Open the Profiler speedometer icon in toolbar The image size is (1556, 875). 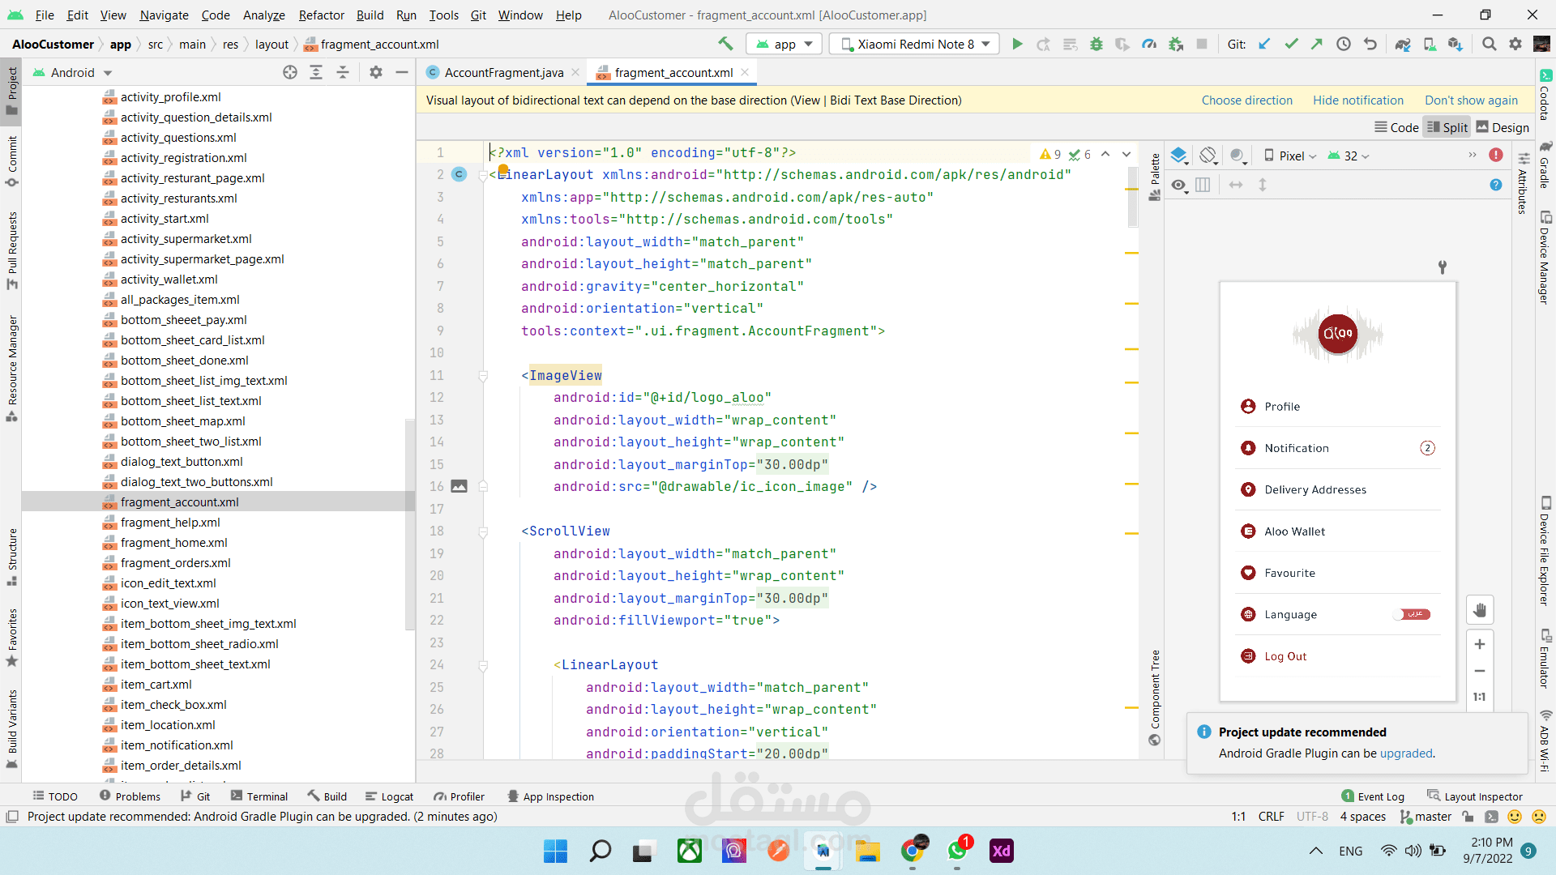1149,45
